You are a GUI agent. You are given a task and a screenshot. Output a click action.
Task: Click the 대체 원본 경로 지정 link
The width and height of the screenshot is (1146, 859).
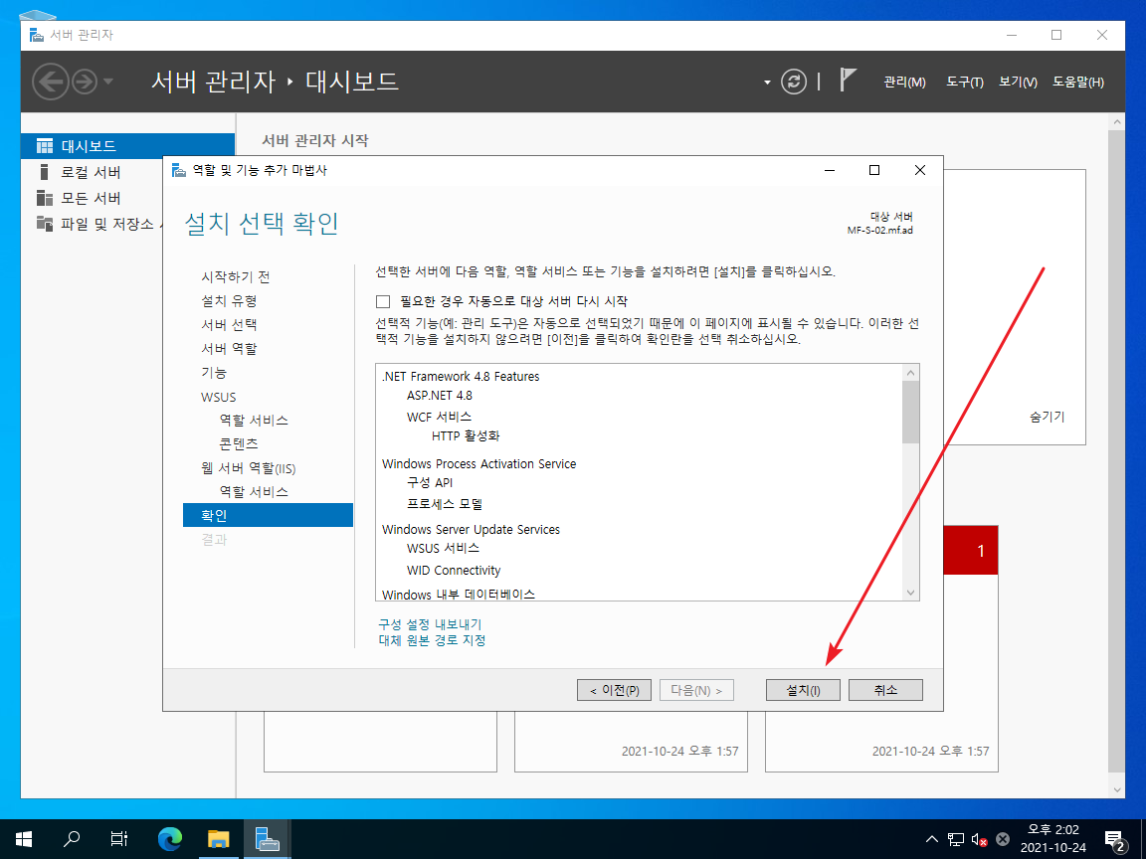pyautogui.click(x=432, y=640)
